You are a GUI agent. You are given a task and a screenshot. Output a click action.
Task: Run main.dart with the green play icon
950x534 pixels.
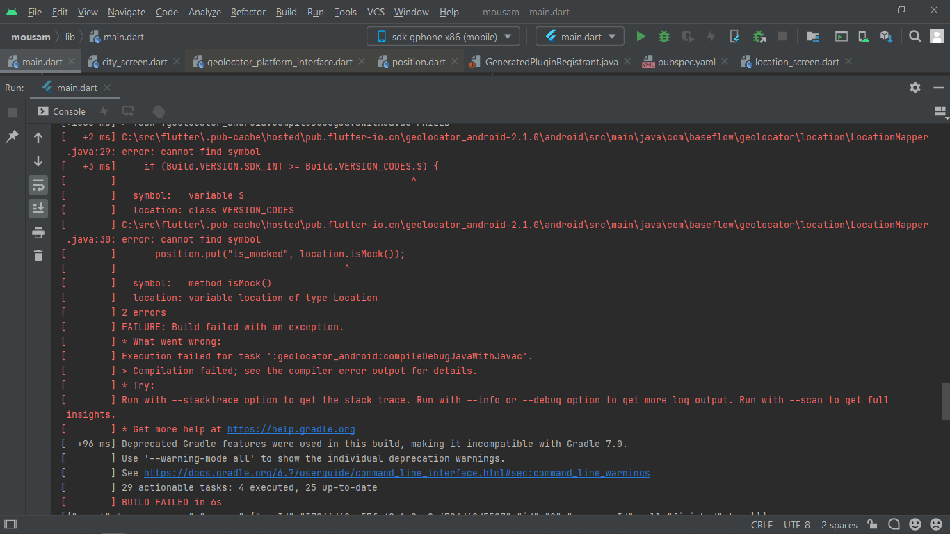pos(641,37)
